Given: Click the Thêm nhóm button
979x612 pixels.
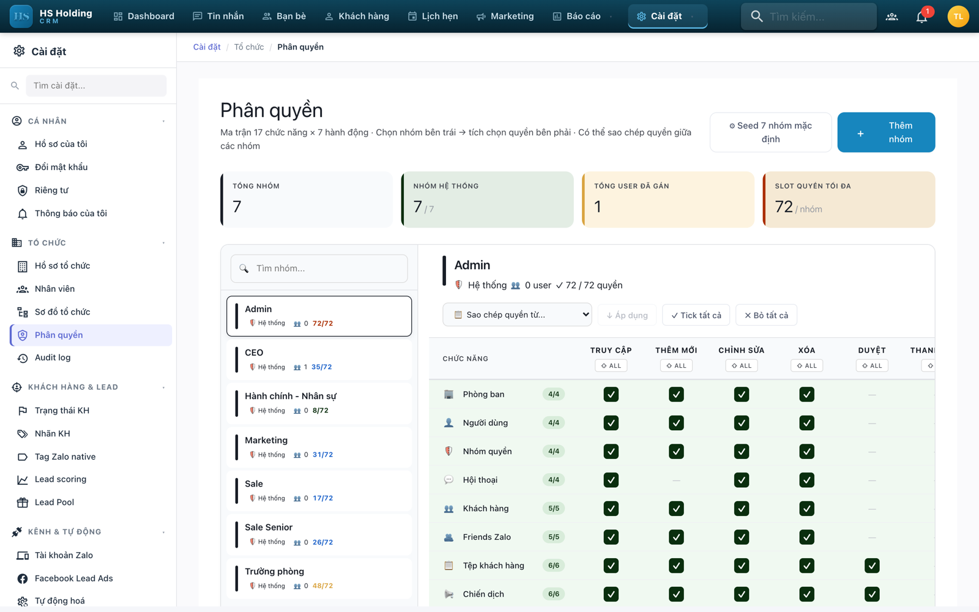Looking at the screenshot, I should pyautogui.click(x=886, y=132).
